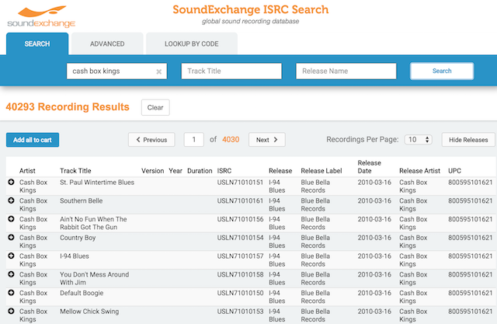Select ISRC code USLN71010151
497x324 pixels.
[x=240, y=183]
